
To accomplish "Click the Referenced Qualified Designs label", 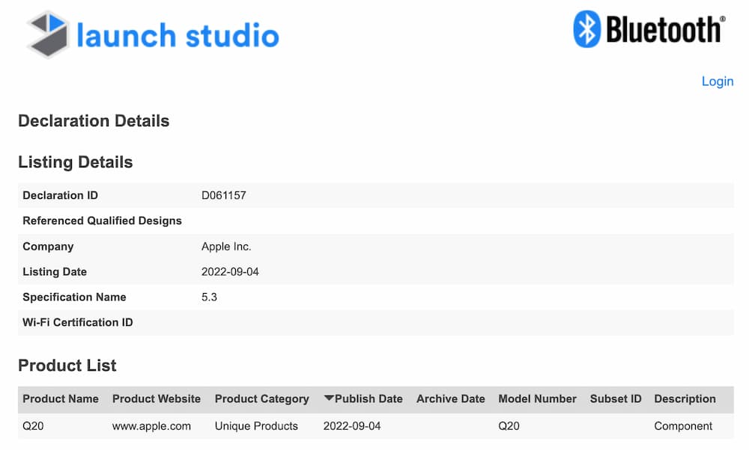I will [102, 221].
